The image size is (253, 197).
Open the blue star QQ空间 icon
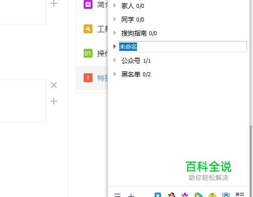[158, 195]
